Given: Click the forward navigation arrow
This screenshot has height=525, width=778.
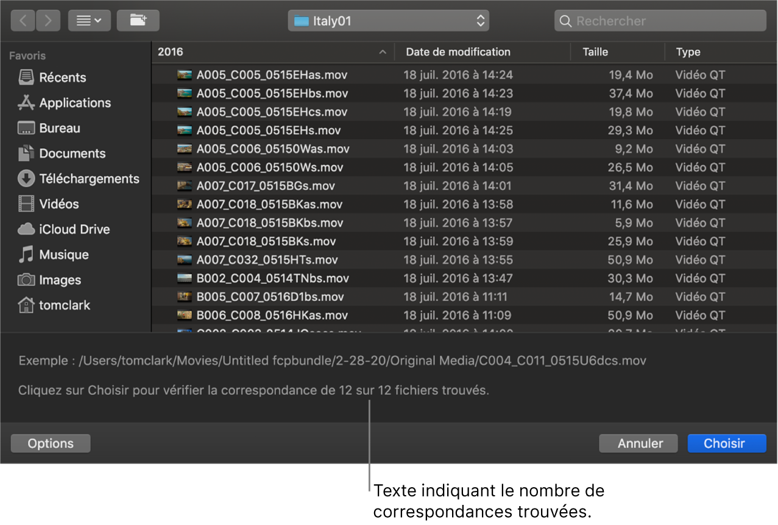Looking at the screenshot, I should pos(48,21).
